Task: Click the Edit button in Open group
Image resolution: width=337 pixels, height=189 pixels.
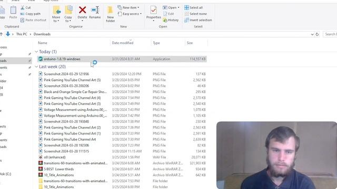Action: point(168,14)
